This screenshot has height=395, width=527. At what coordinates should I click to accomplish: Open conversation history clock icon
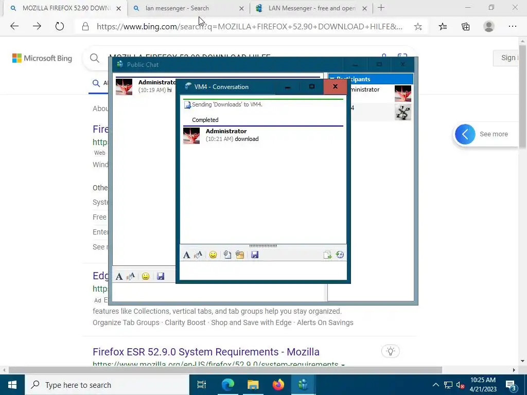click(x=340, y=255)
